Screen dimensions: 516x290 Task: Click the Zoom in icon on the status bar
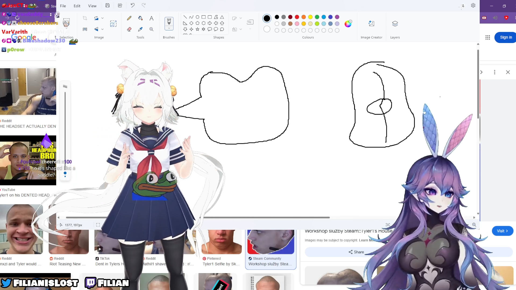(474, 225)
